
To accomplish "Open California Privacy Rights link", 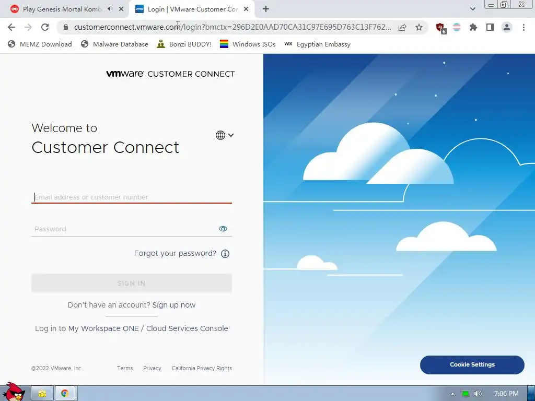I will click(x=202, y=368).
